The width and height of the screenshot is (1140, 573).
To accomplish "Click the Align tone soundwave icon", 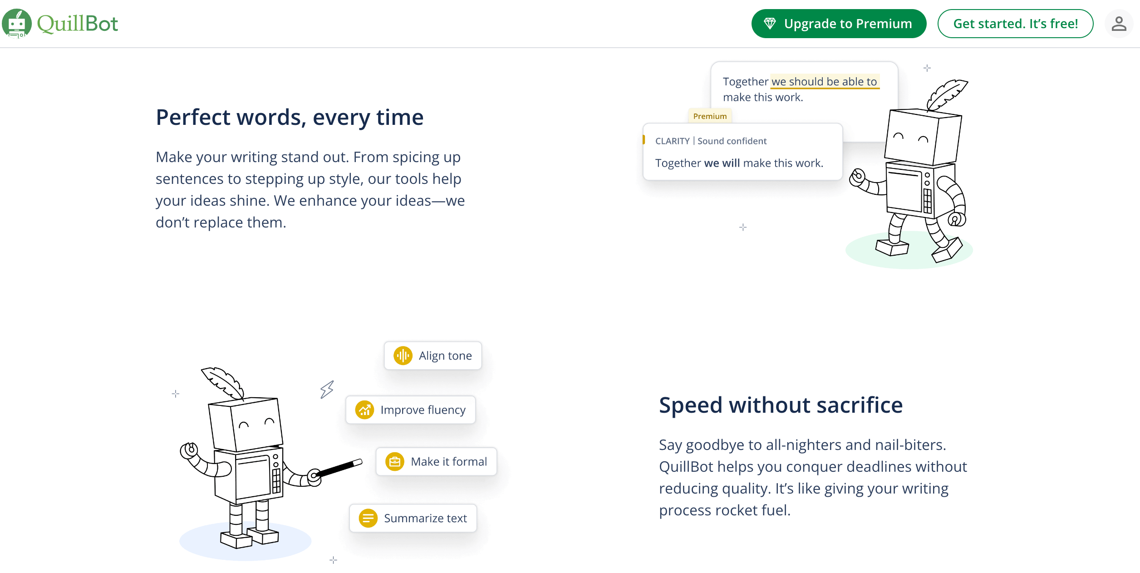I will 403,356.
